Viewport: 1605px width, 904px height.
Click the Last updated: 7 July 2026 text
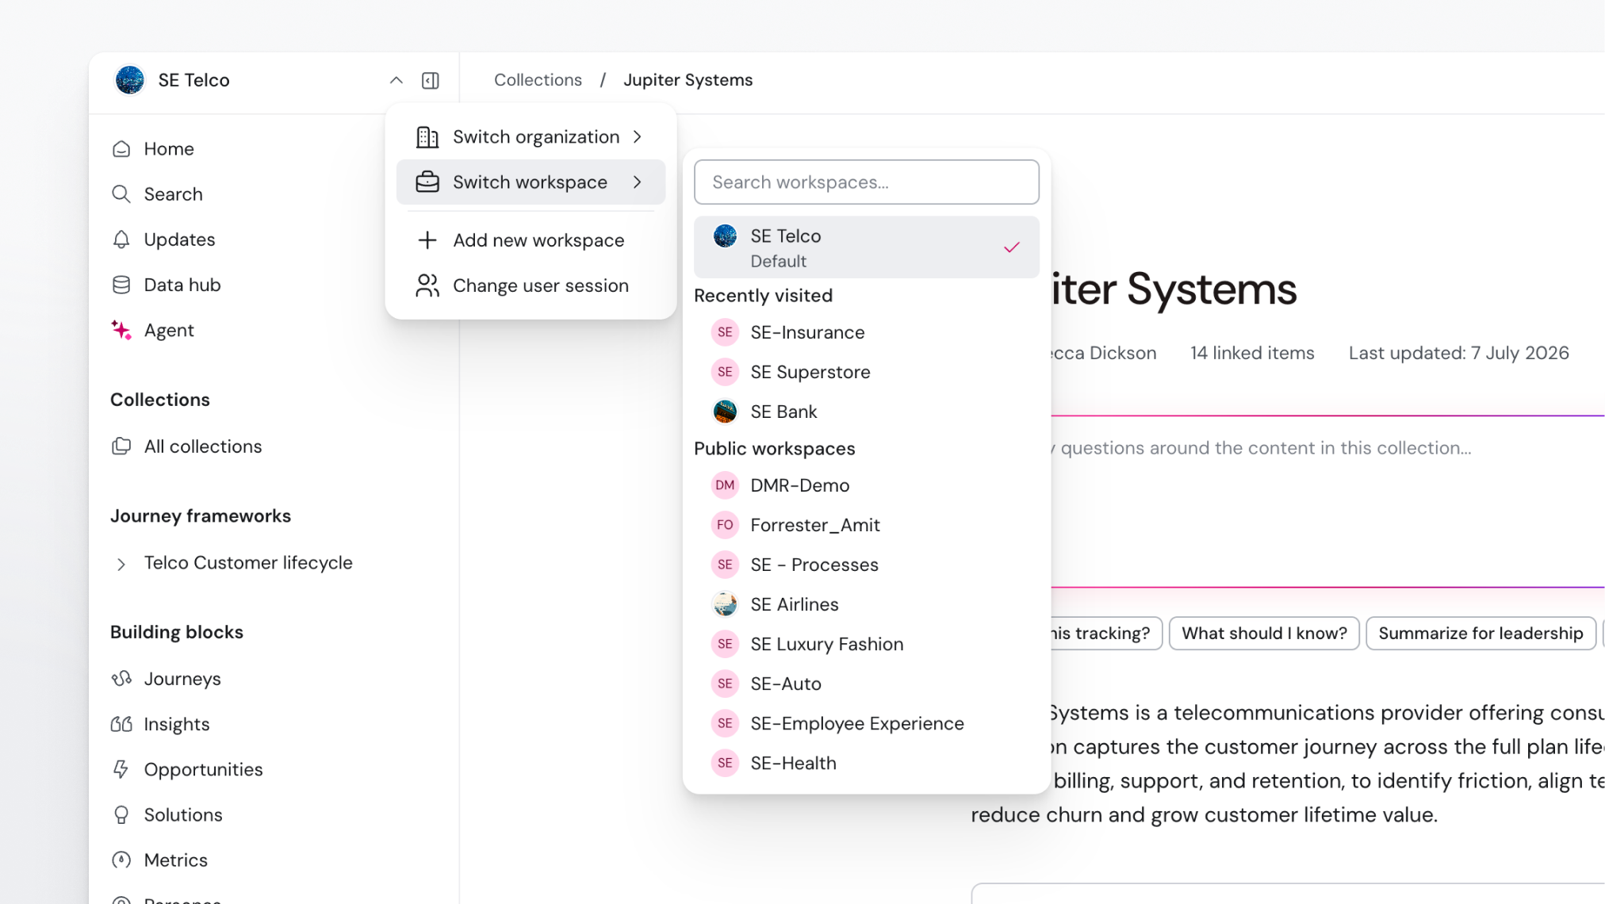pyautogui.click(x=1459, y=354)
